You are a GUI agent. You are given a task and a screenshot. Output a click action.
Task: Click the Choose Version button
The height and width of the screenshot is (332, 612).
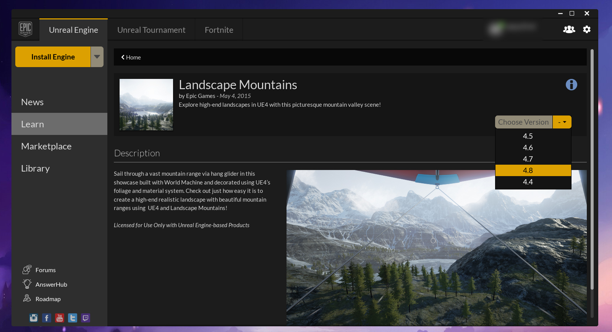coord(524,122)
